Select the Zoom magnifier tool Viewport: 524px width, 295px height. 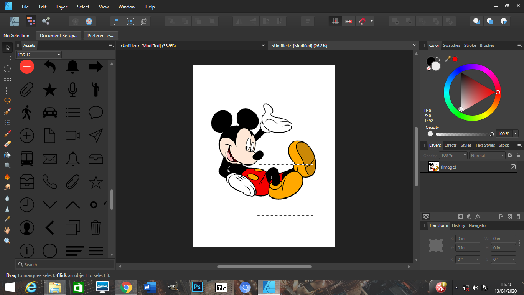[7, 241]
